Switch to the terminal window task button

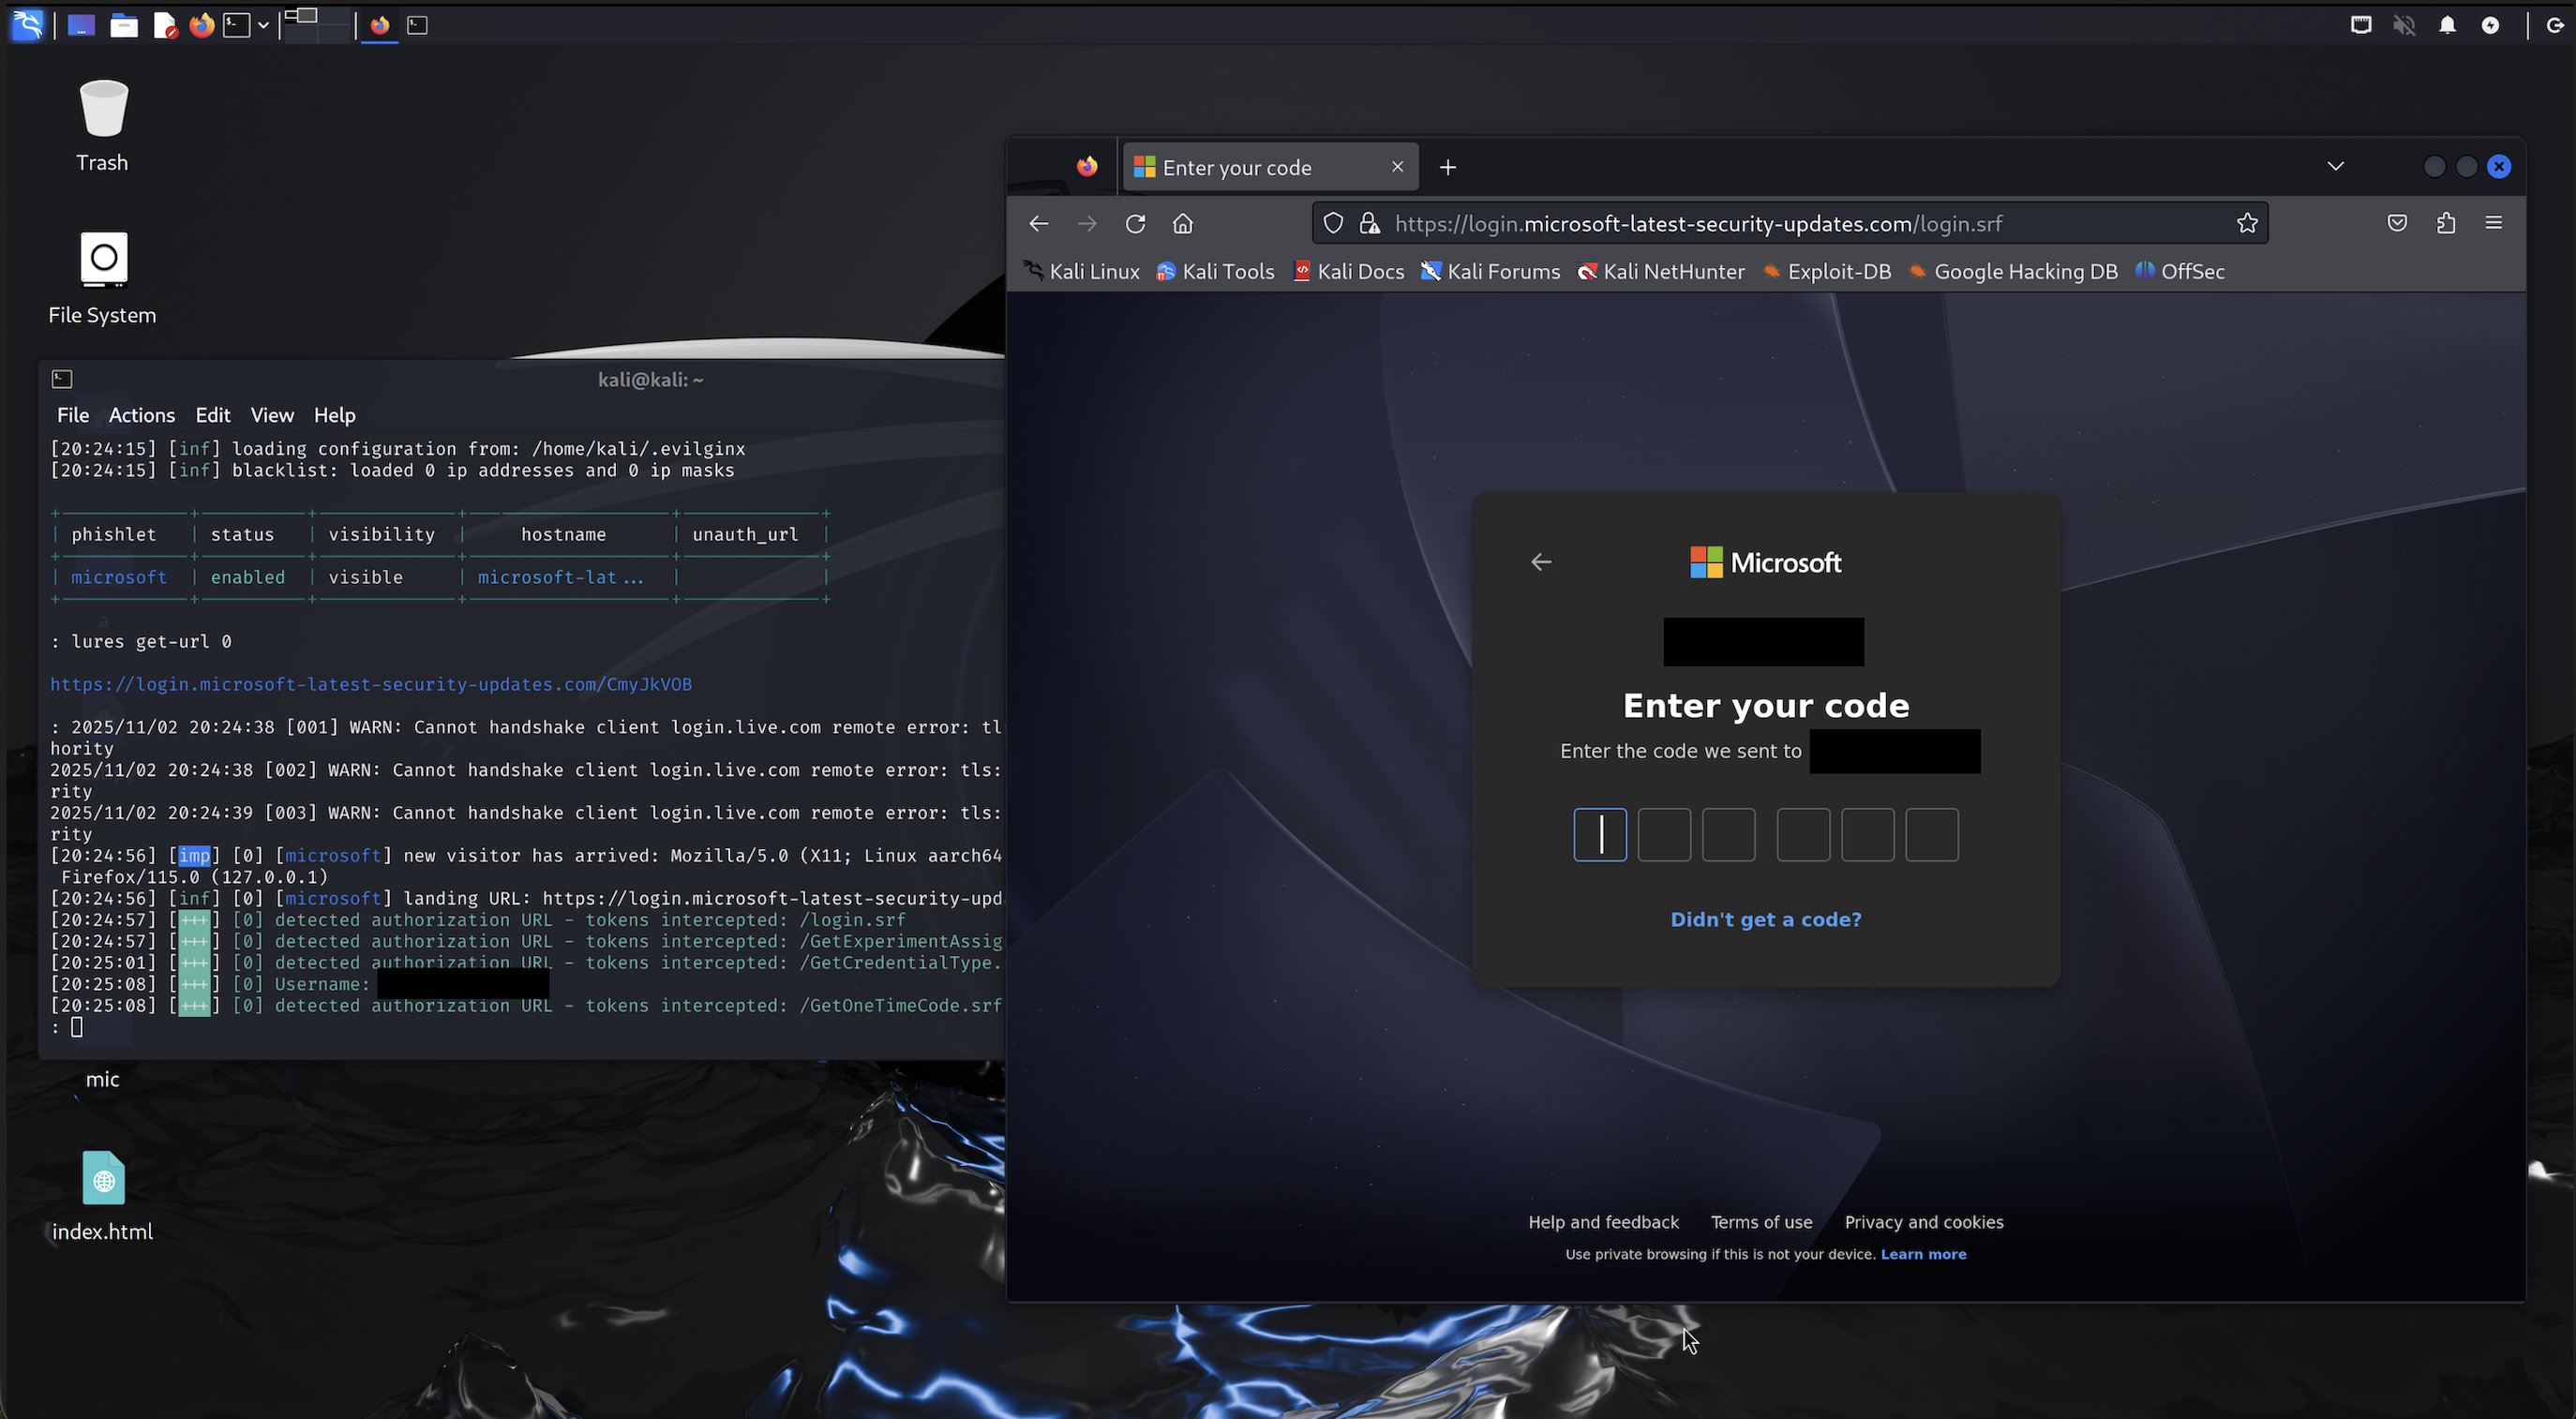[x=418, y=25]
